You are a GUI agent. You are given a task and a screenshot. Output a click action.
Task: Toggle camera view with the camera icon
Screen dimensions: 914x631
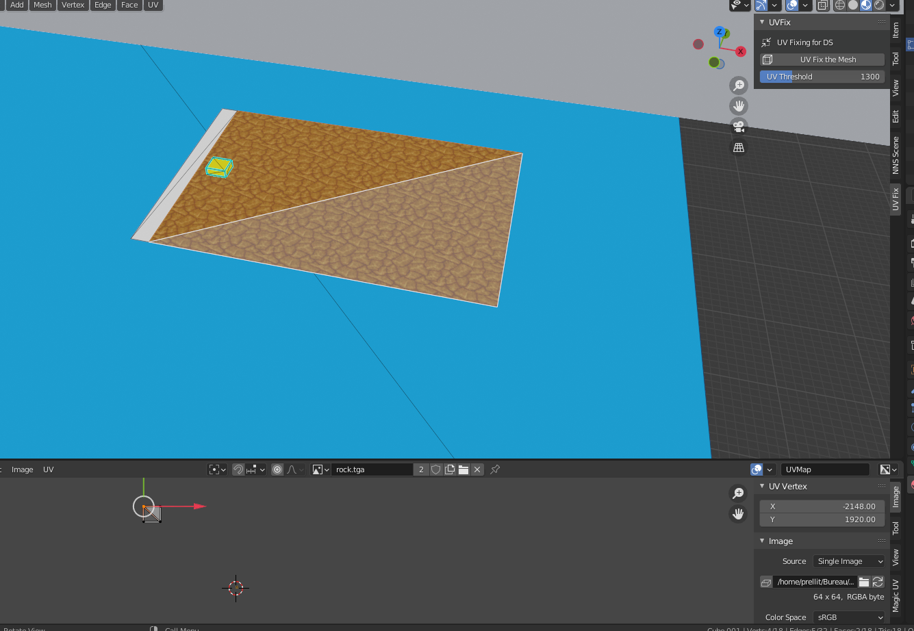[x=739, y=127]
